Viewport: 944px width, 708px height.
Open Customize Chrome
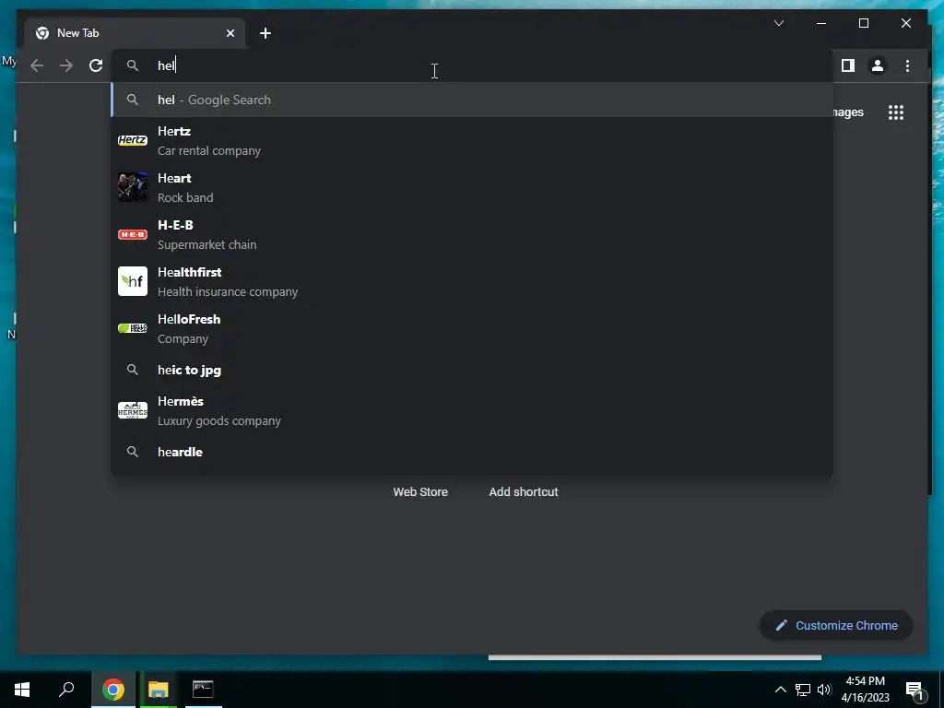pyautogui.click(x=836, y=626)
